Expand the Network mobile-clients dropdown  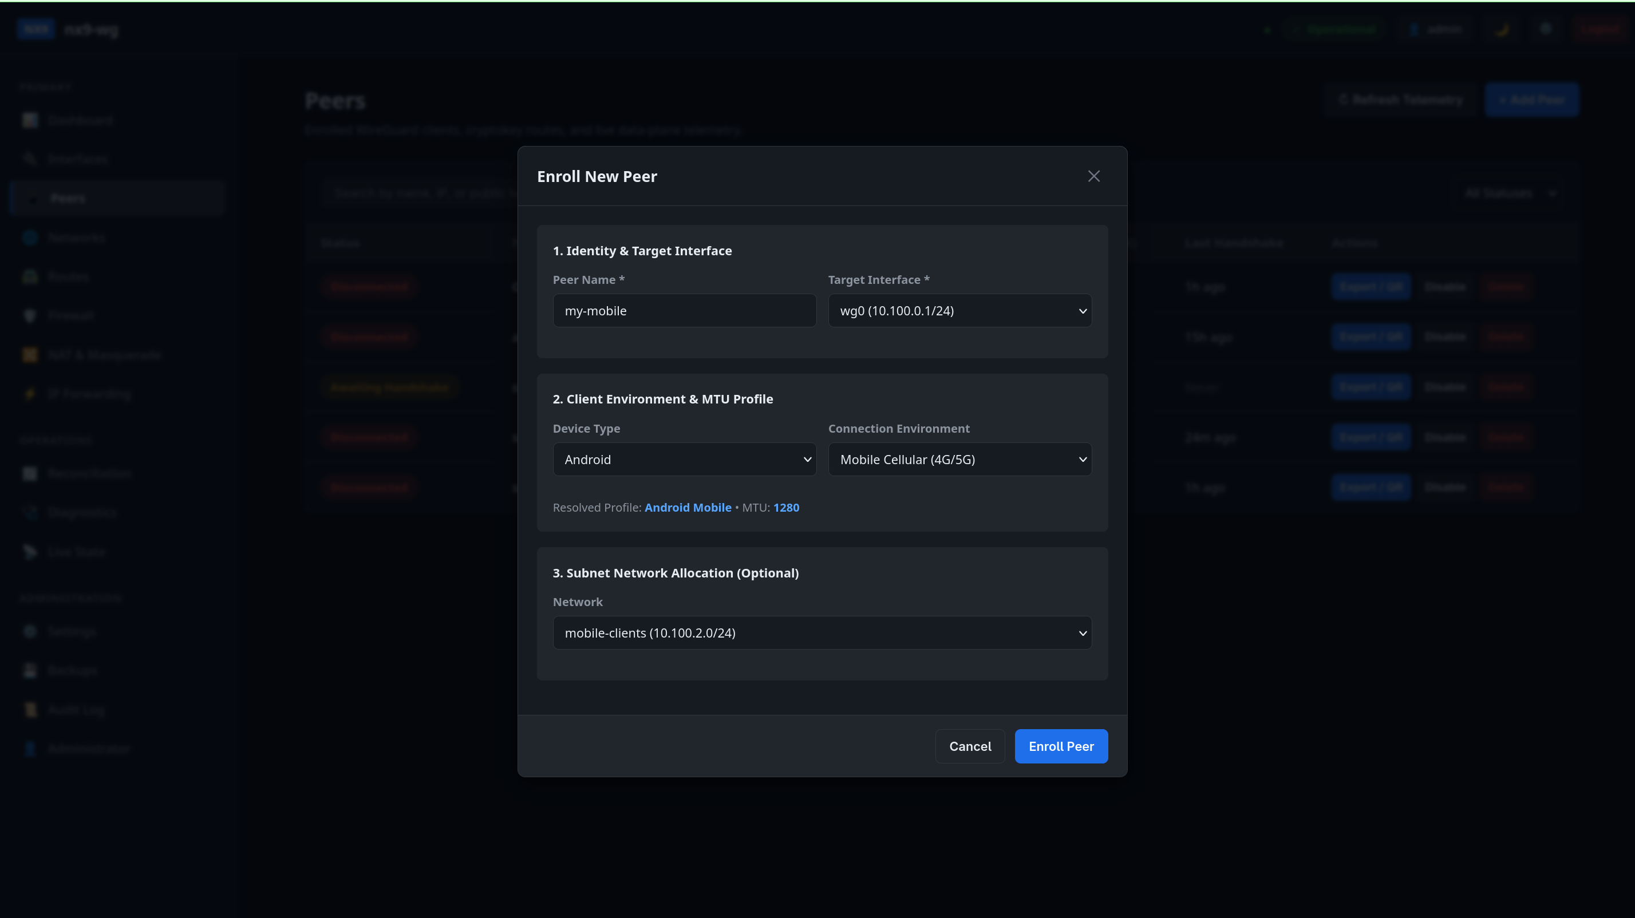(822, 633)
